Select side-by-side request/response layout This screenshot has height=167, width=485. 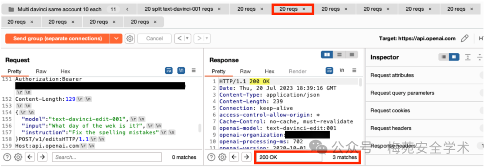coord(326,55)
